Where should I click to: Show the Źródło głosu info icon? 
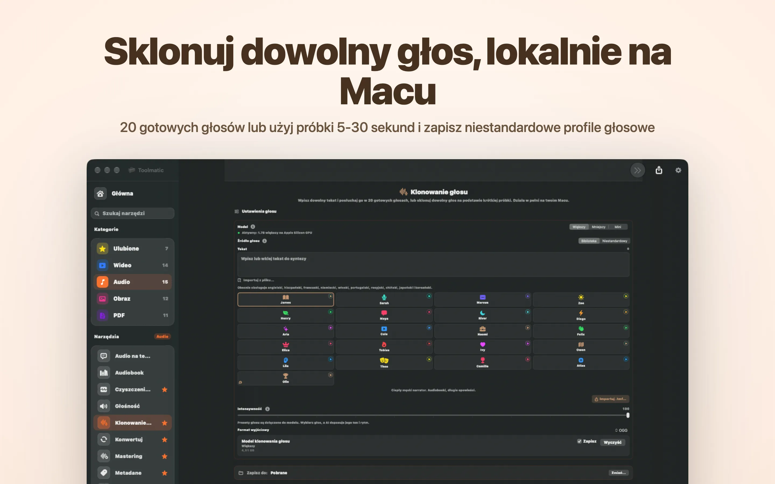click(x=265, y=241)
